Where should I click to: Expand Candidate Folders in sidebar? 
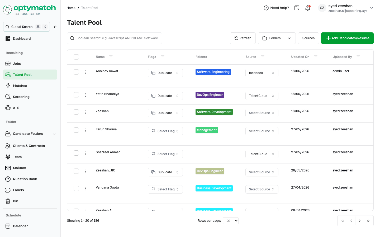(54, 134)
